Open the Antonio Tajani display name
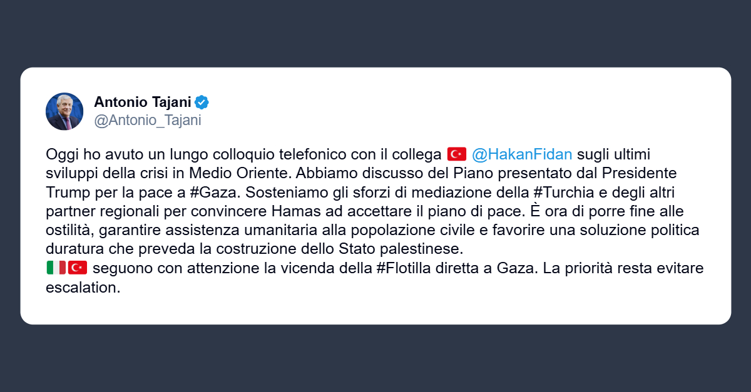 (x=143, y=102)
